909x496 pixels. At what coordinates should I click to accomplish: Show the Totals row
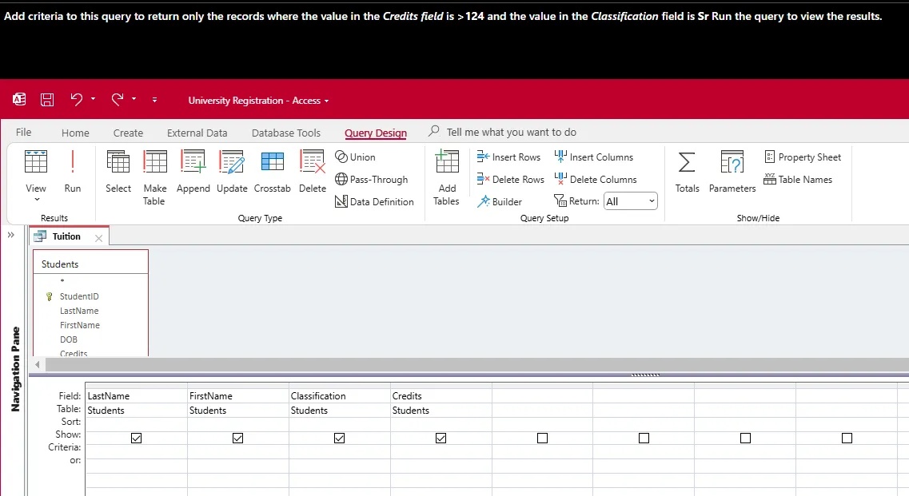click(687, 172)
